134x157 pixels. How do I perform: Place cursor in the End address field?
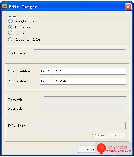83,81
